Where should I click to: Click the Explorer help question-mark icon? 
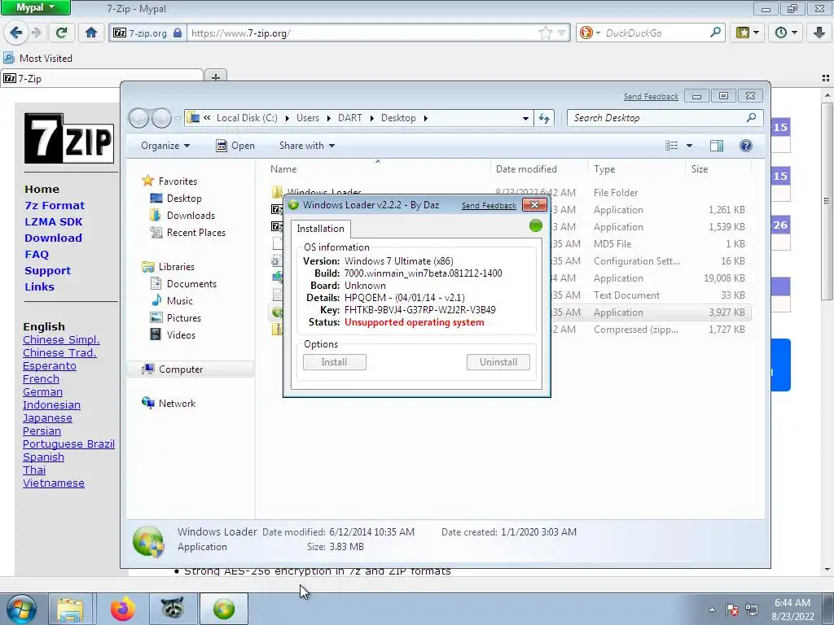[746, 146]
